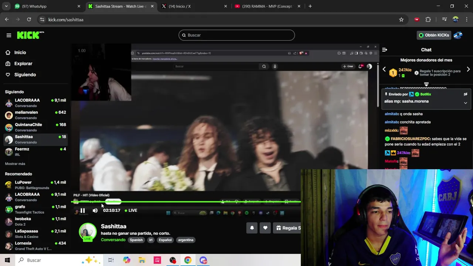Viewport: 473px width, 266px height.
Task: Open the browser extensions puzzle icon
Action: coord(428,20)
